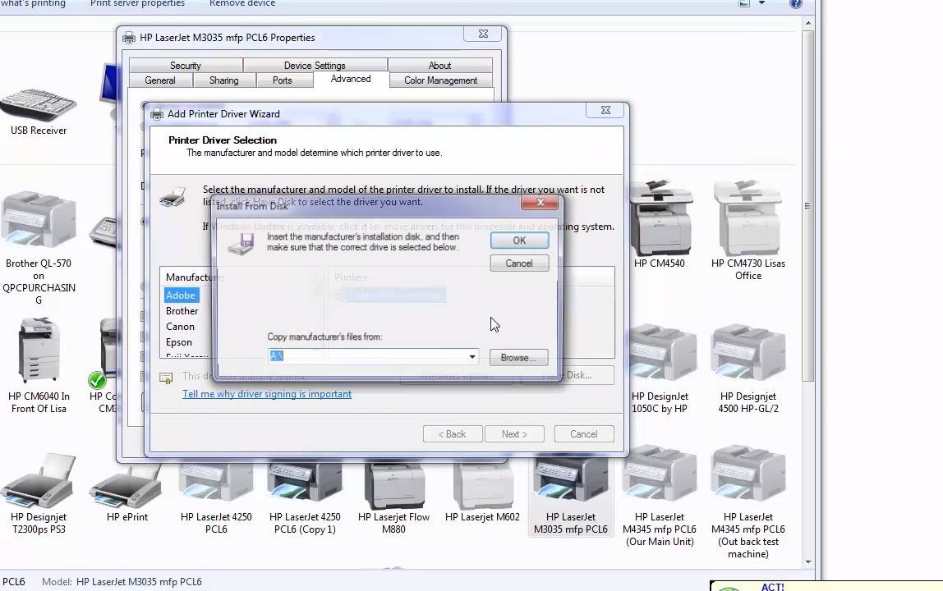Viewport: 943px width, 591px height.
Task: Click OK in Install From Disk dialog
Action: click(x=519, y=241)
